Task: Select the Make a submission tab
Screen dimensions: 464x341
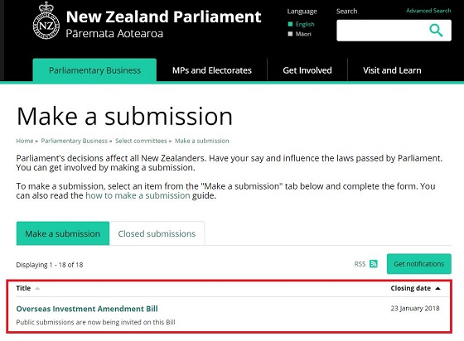Action: pyautogui.click(x=63, y=233)
